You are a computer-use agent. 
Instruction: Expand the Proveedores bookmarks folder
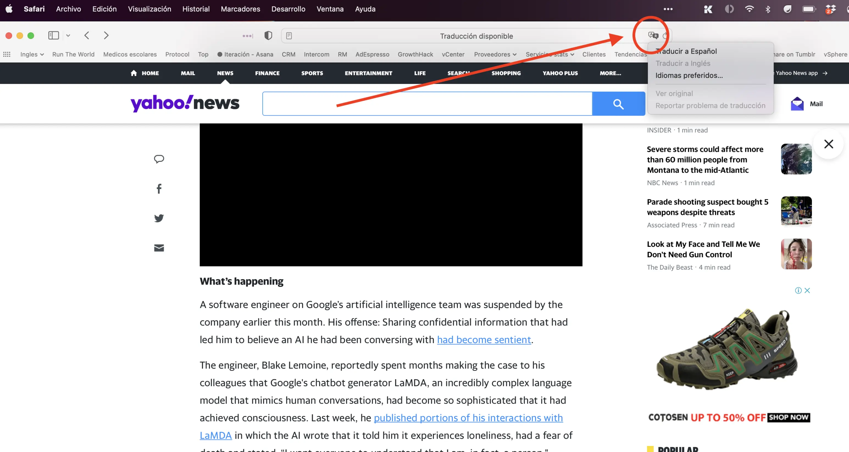[x=495, y=54]
